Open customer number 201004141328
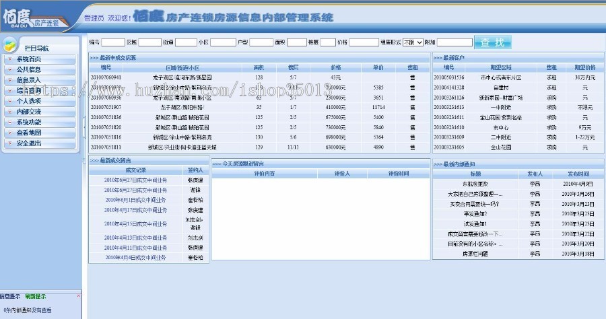 (448, 87)
